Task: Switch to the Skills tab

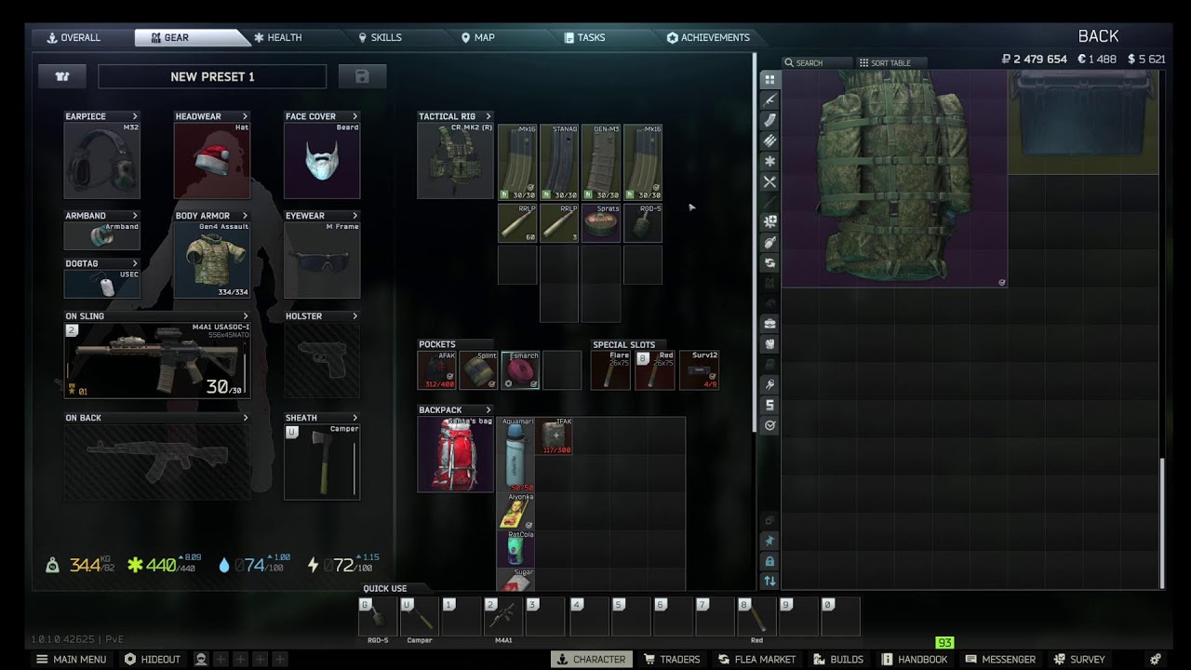Action: tap(380, 37)
